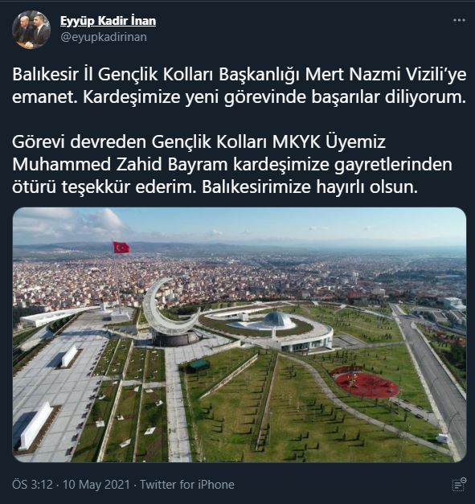475x504 pixels.
Task: Click the profile avatar photo
Action: pos(31,30)
